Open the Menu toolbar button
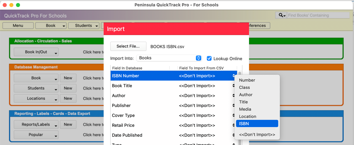The image size is (354, 145). pyautogui.click(x=18, y=25)
